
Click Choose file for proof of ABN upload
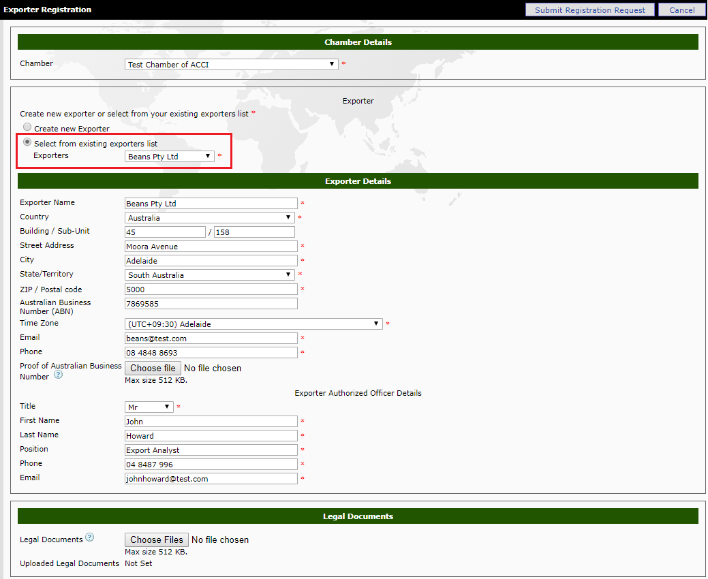click(153, 368)
